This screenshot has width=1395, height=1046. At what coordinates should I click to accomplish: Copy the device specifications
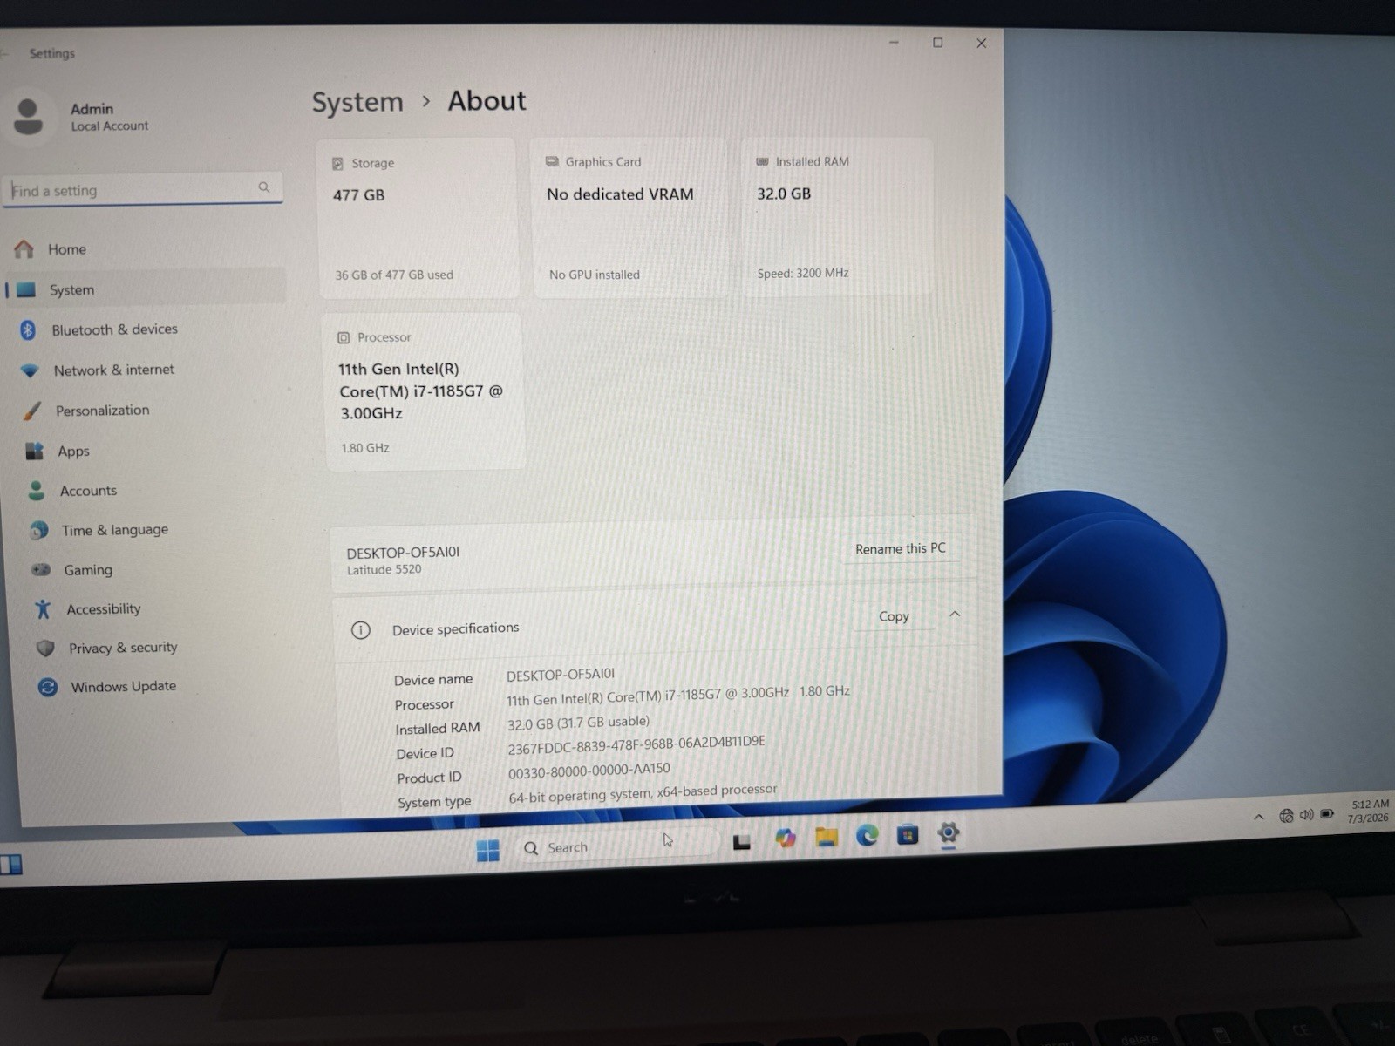coord(894,616)
